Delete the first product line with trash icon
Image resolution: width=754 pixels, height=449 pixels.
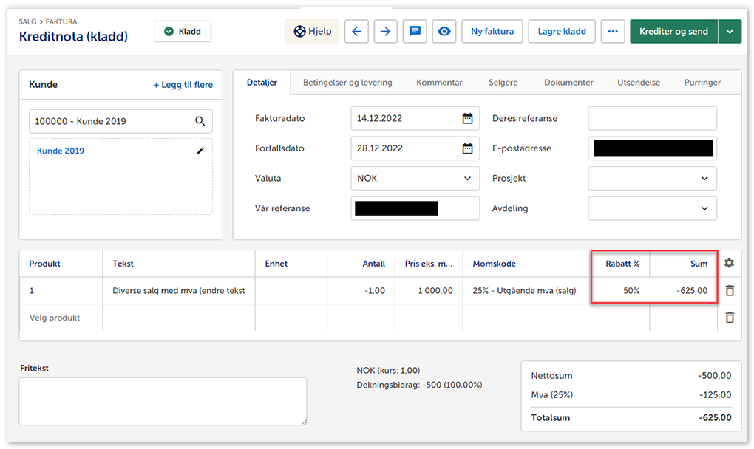click(730, 291)
